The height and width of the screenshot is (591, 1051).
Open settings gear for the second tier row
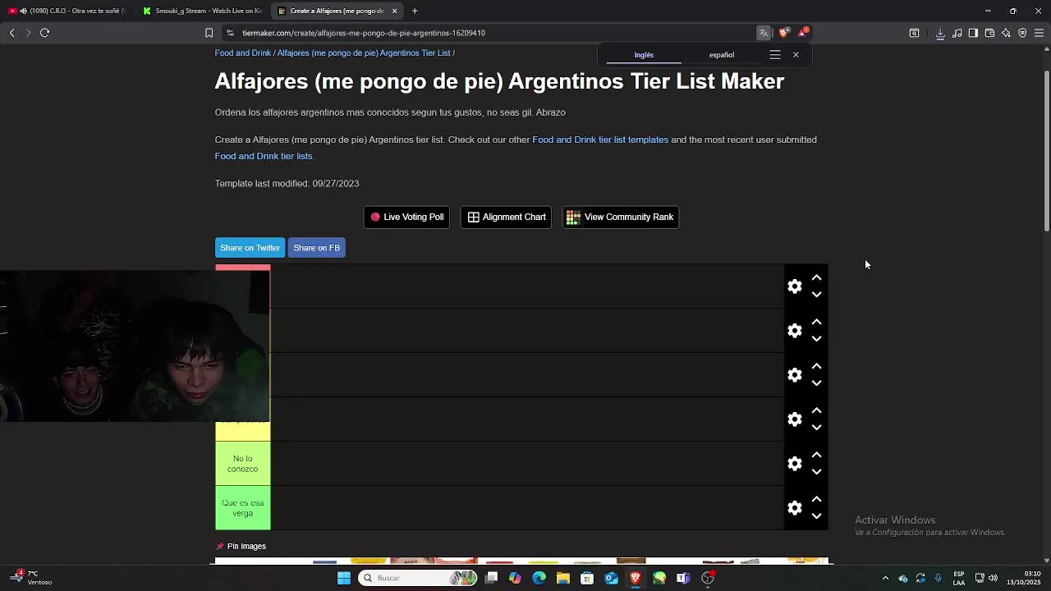click(794, 331)
